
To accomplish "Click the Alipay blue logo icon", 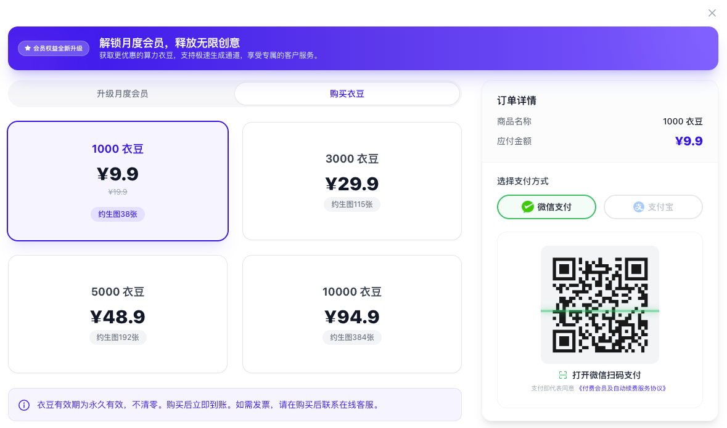I will pyautogui.click(x=639, y=207).
